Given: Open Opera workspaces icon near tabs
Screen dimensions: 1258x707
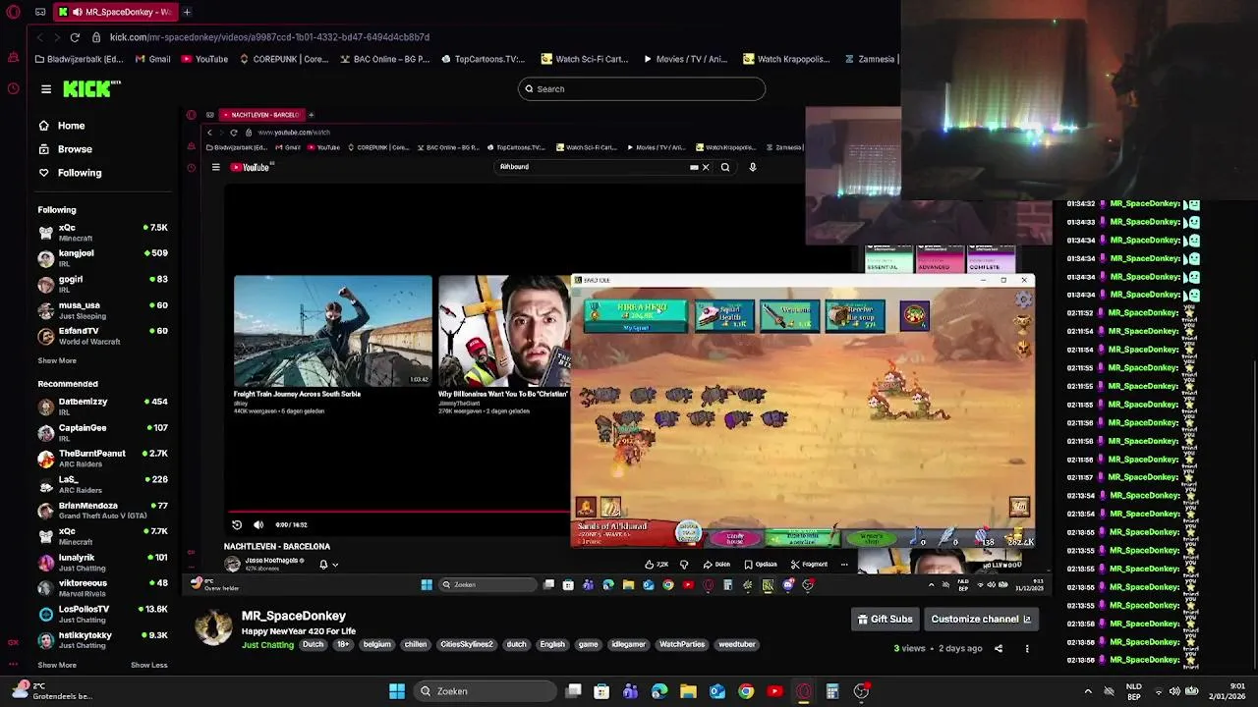Looking at the screenshot, I should tap(40, 12).
